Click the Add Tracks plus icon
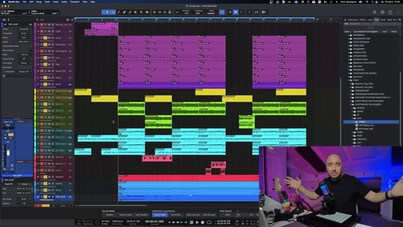Image resolution: width=403 pixels, height=227 pixels. point(72,20)
